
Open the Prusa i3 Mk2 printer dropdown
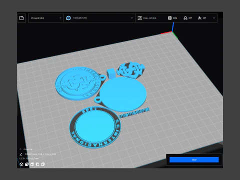click(x=46, y=18)
